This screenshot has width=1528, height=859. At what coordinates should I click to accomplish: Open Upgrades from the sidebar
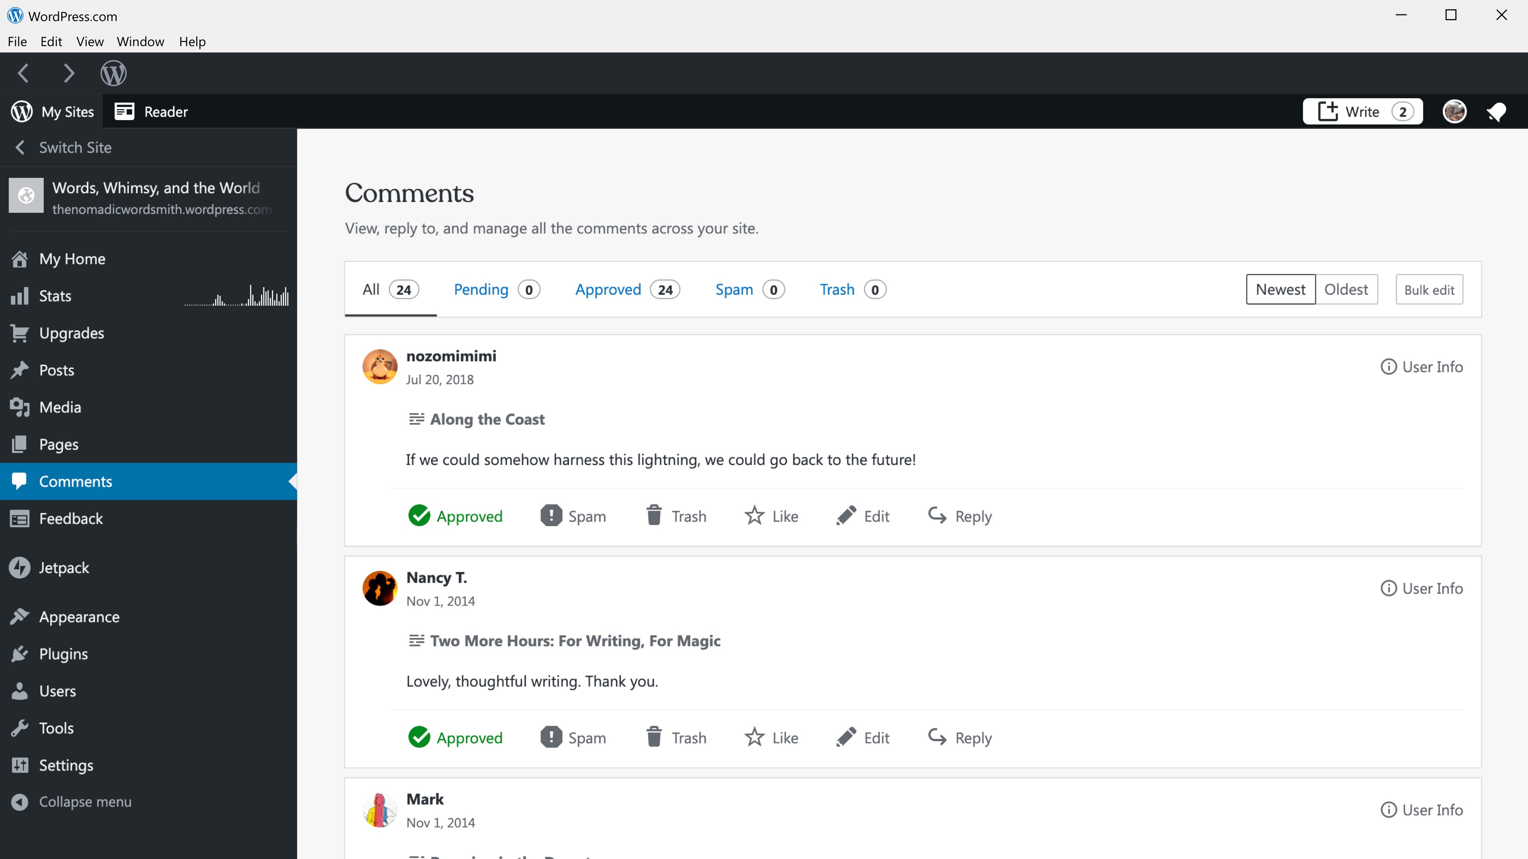click(71, 332)
